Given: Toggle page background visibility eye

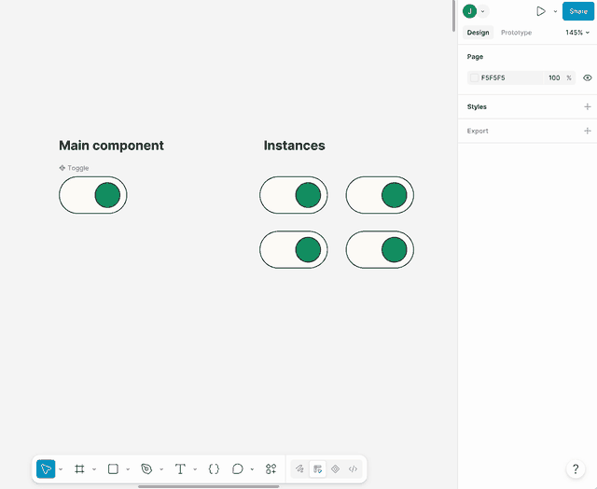Looking at the screenshot, I should 588,77.
